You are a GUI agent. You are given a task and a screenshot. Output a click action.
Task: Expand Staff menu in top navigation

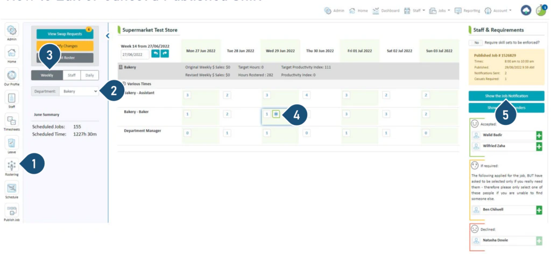click(415, 11)
